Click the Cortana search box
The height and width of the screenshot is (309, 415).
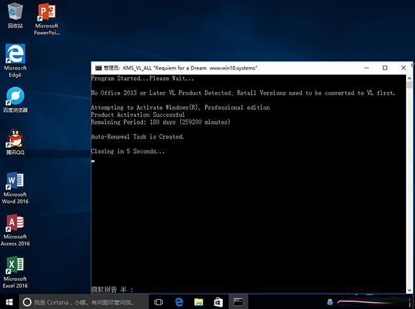tap(83, 302)
